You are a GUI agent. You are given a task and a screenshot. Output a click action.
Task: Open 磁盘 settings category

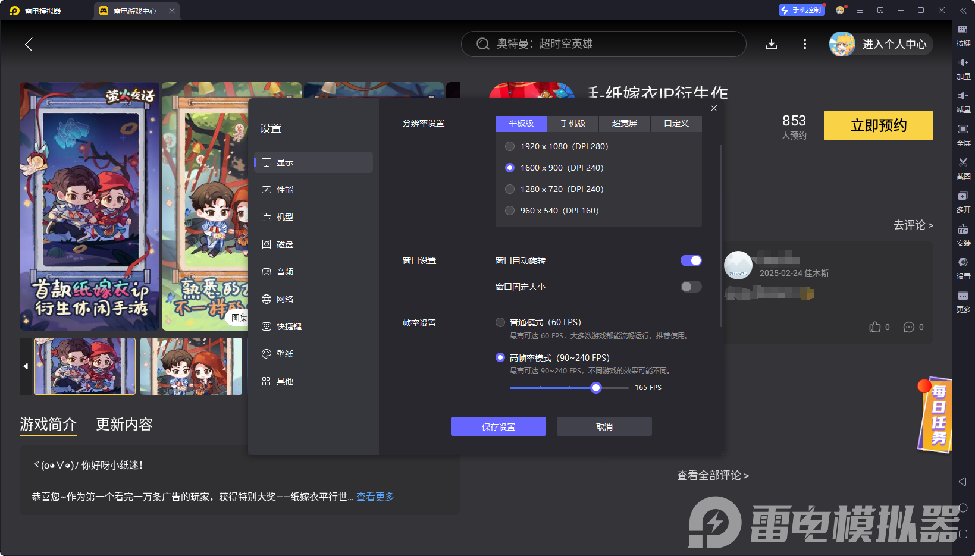[x=313, y=244]
